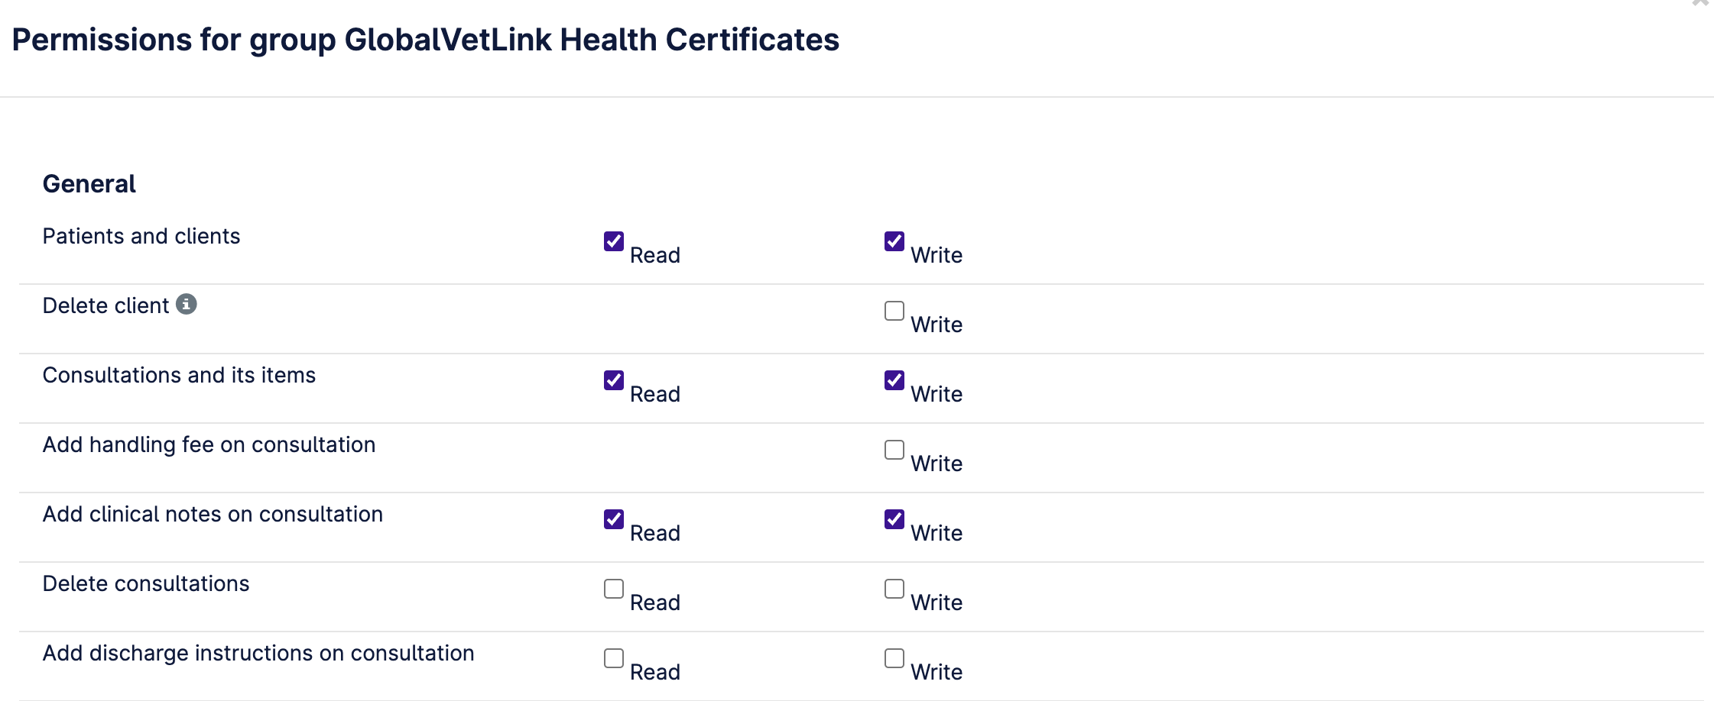The height and width of the screenshot is (701, 1714).
Task: Enable Write permission for Delete client
Action: pos(894,311)
